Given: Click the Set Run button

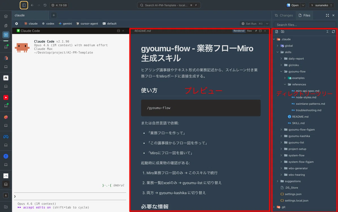Looking at the screenshot, I should [x=252, y=24].
